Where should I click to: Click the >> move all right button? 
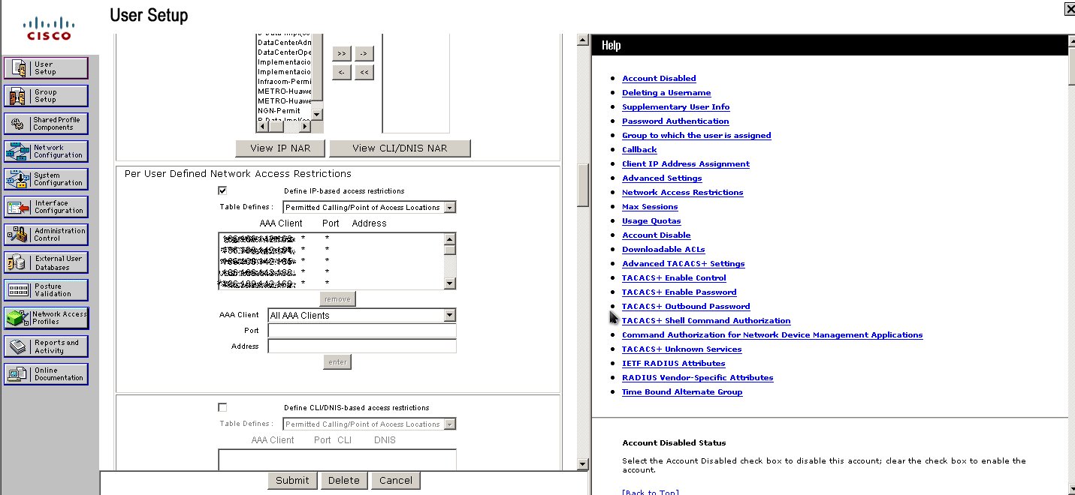coord(342,54)
